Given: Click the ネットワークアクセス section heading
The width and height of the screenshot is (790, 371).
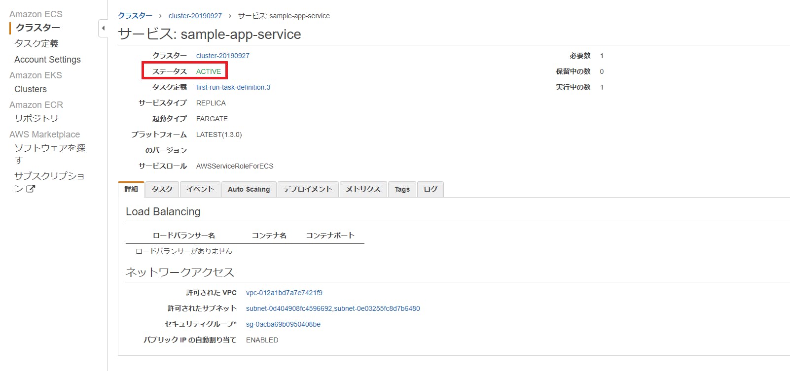Looking at the screenshot, I should [180, 272].
